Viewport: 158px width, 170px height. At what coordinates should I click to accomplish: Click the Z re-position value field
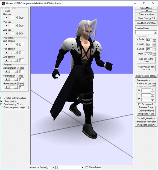(22, 60)
